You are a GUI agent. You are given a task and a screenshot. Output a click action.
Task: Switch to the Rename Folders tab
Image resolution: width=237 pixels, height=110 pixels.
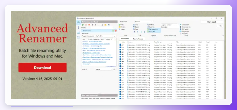pyautogui.click(x=138, y=39)
